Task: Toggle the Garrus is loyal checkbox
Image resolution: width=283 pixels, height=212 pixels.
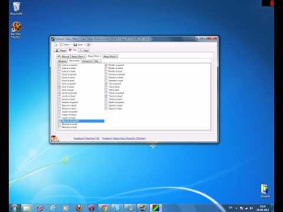Action: coord(59,71)
